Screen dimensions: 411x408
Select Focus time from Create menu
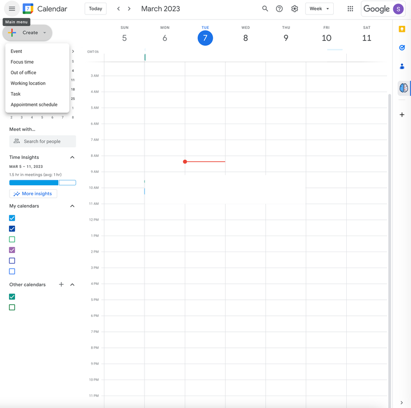(22, 62)
